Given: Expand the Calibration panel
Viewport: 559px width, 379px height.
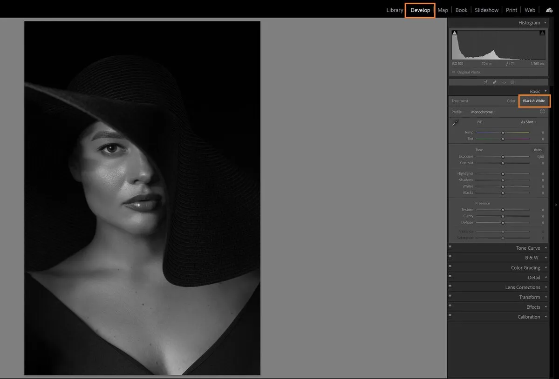Looking at the screenshot, I should tap(545, 317).
